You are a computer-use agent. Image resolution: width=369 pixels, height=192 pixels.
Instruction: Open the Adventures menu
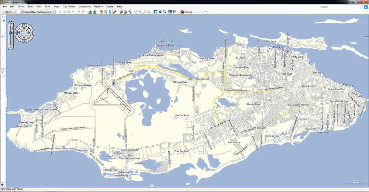click(x=85, y=7)
